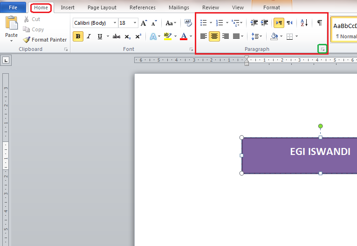The height and width of the screenshot is (246, 357).
Task: Click the indent marker on horizontal ruler
Action: pos(247,61)
